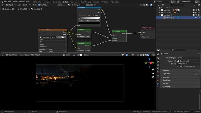This screenshot has width=201, height=113.
Task: Open Global transform orientation dropdown
Action: (68, 55)
